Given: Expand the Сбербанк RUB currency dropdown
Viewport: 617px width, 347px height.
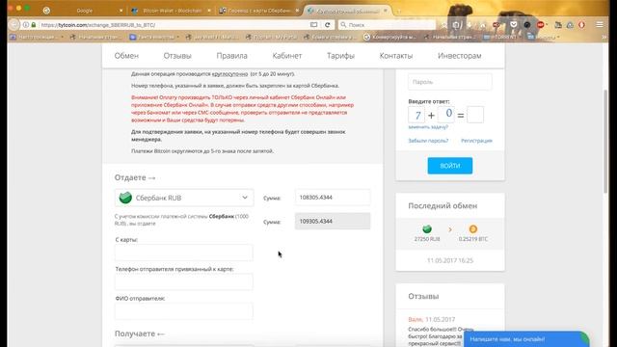Looking at the screenshot, I should tap(184, 198).
